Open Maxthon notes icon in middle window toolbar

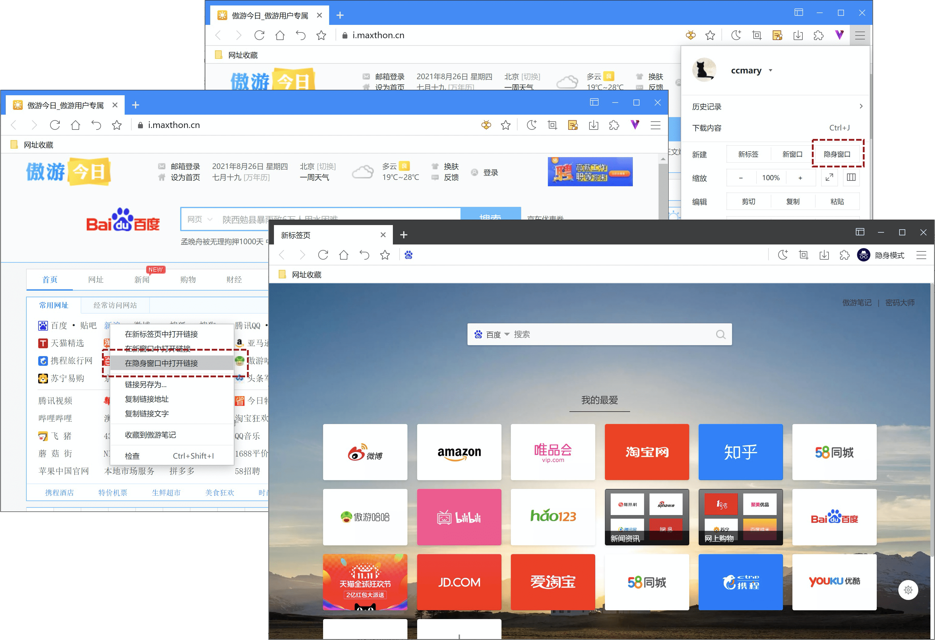pyautogui.click(x=573, y=125)
